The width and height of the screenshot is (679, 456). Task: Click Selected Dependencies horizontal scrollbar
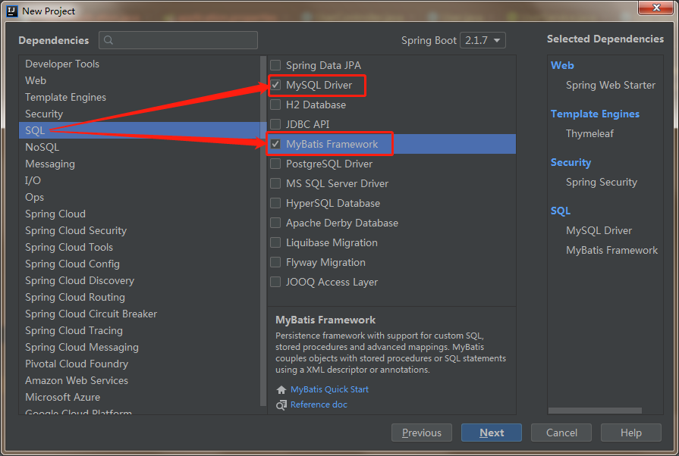coord(595,411)
